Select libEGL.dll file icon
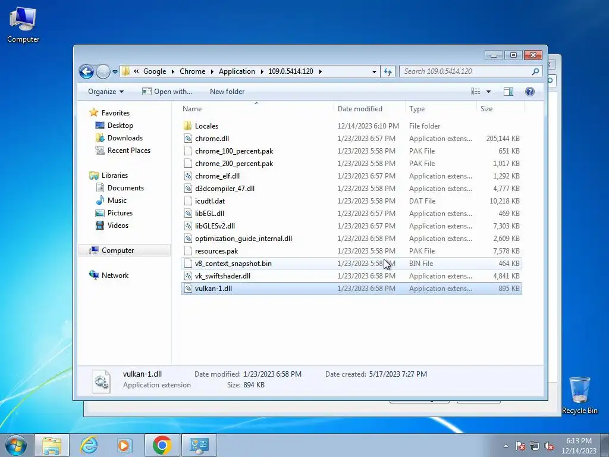The width and height of the screenshot is (609, 457). click(x=188, y=214)
